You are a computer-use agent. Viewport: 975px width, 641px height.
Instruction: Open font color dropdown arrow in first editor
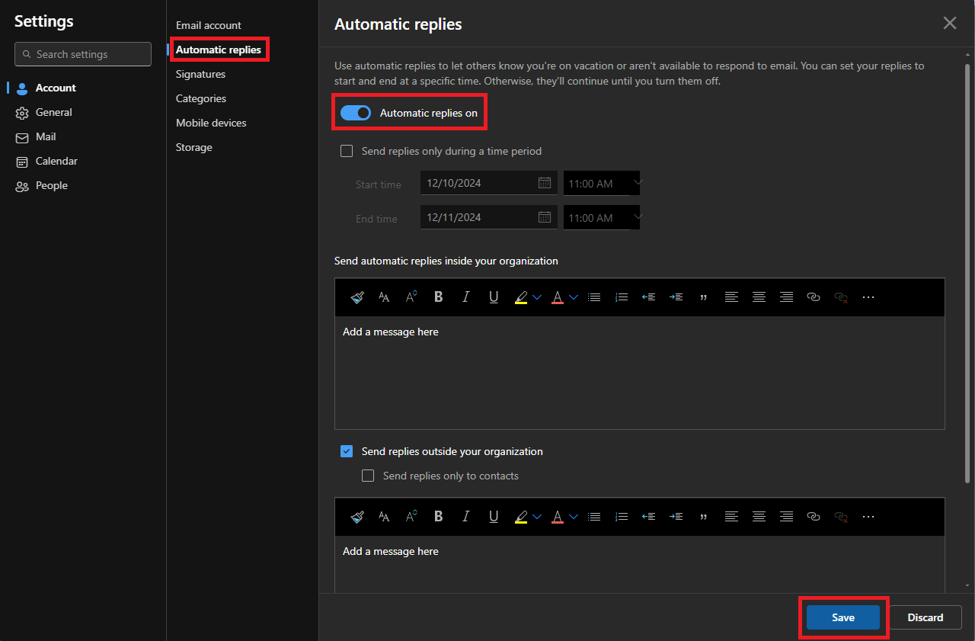click(574, 297)
